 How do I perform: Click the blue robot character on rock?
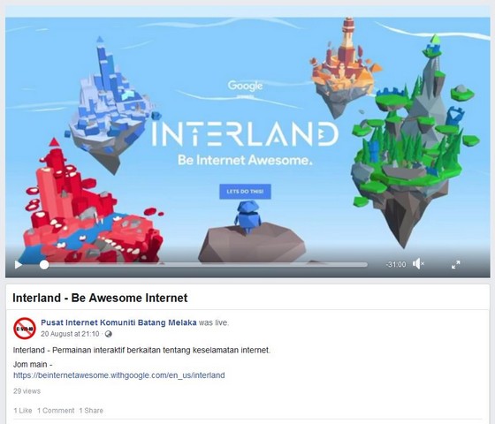tap(247, 217)
